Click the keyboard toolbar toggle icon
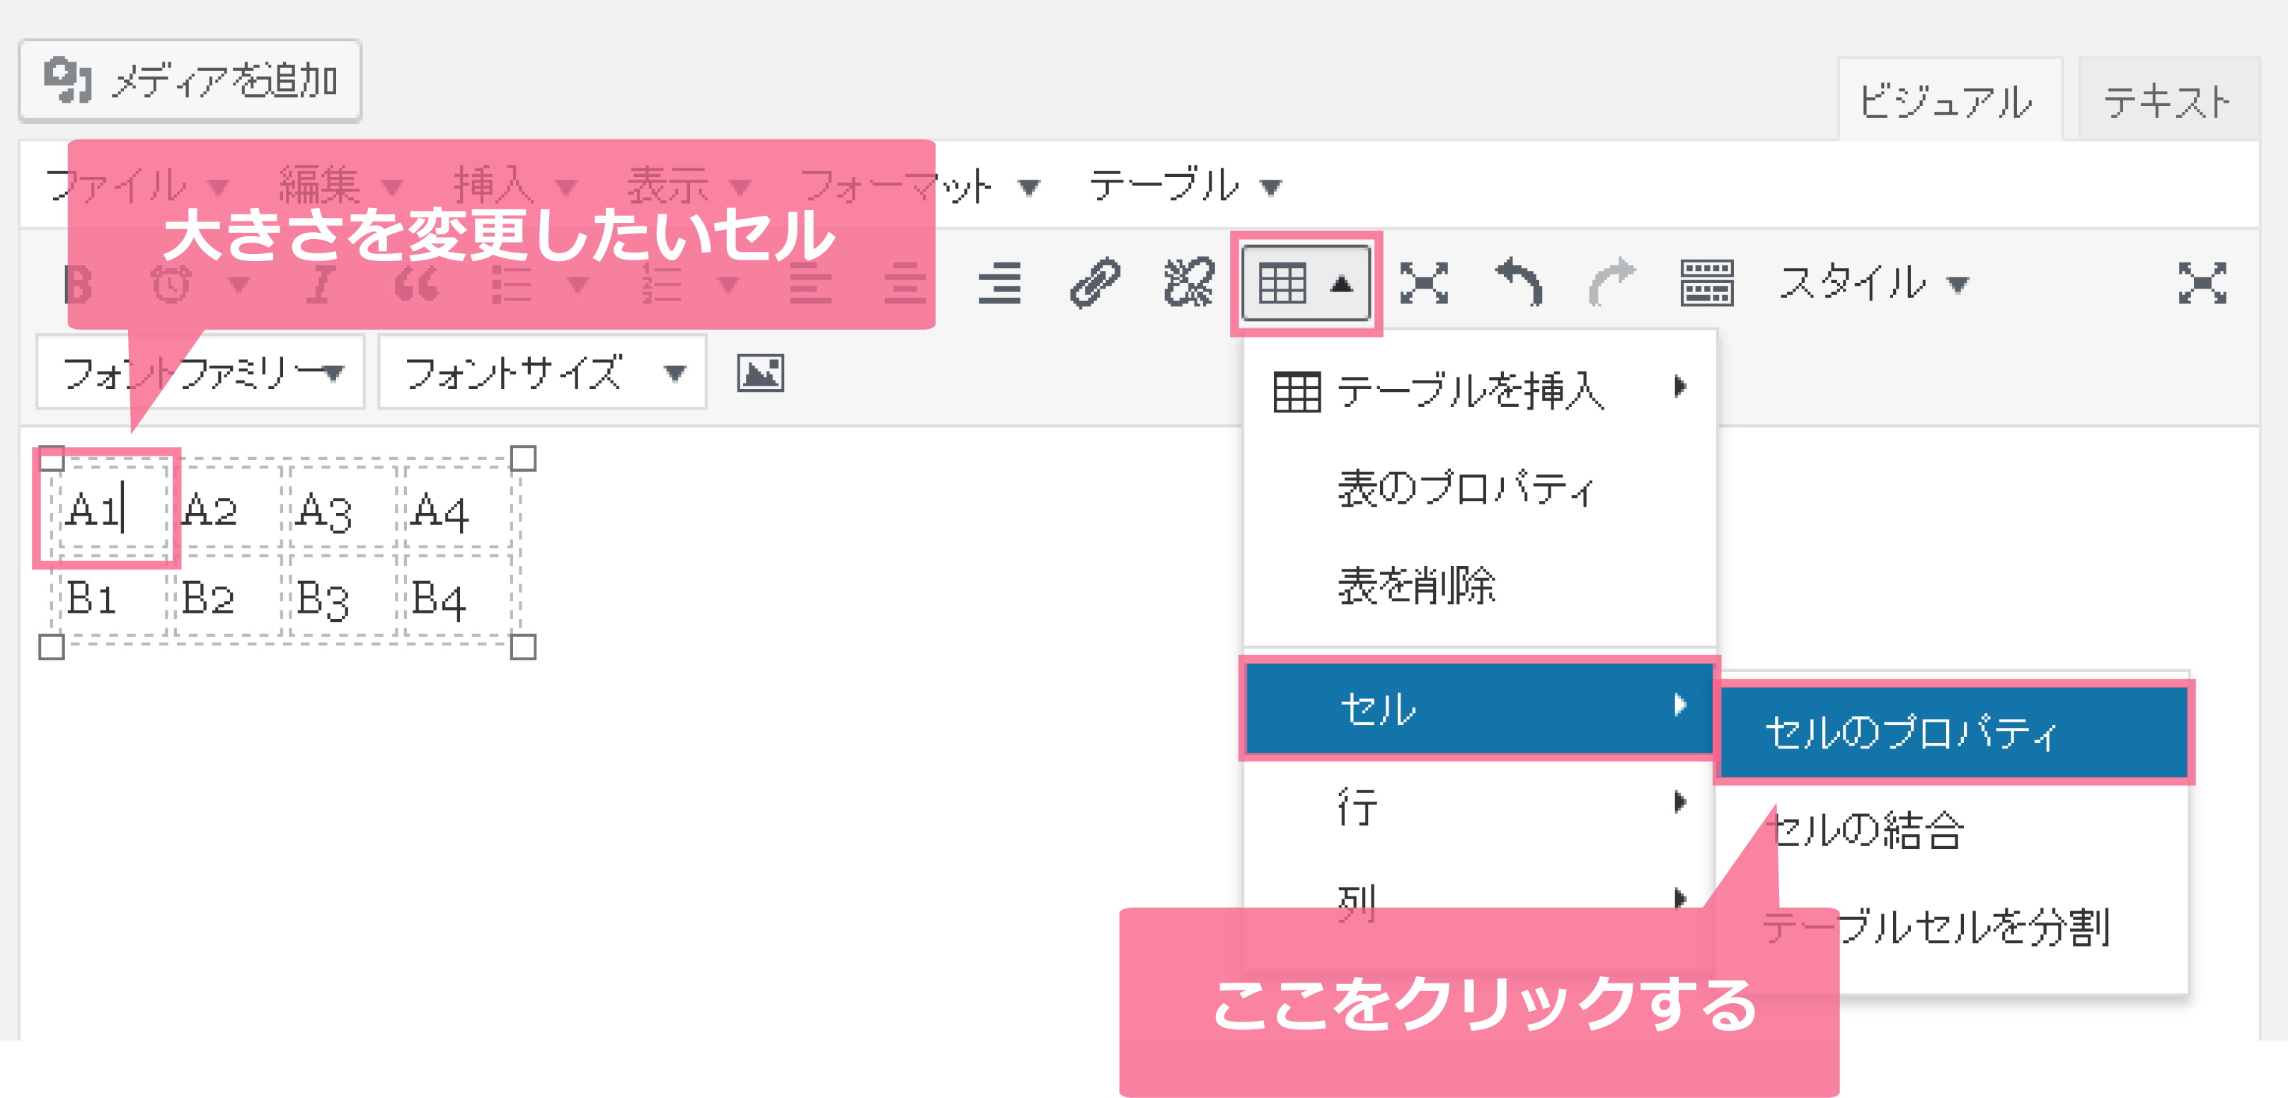This screenshot has height=1098, width=2288. click(x=1706, y=283)
